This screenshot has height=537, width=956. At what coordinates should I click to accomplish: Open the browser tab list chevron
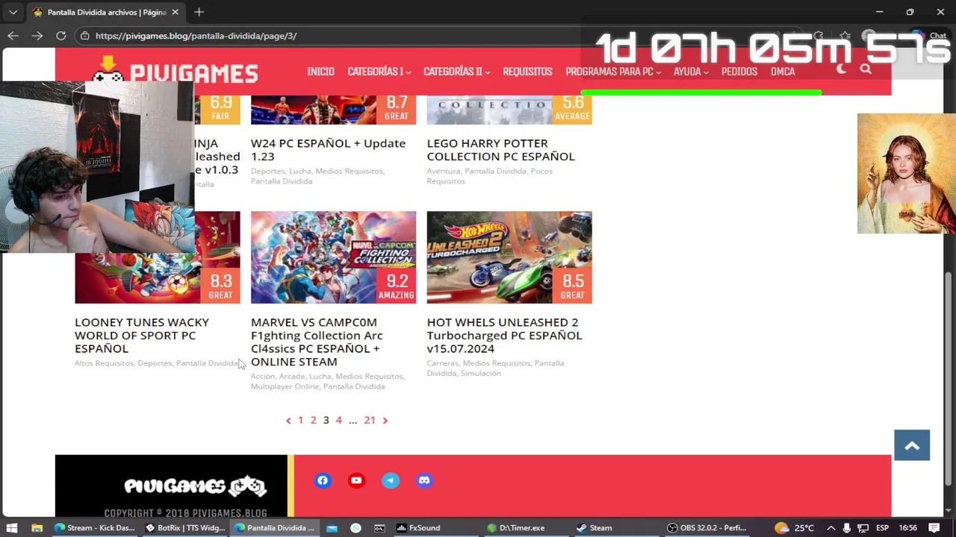point(13,12)
